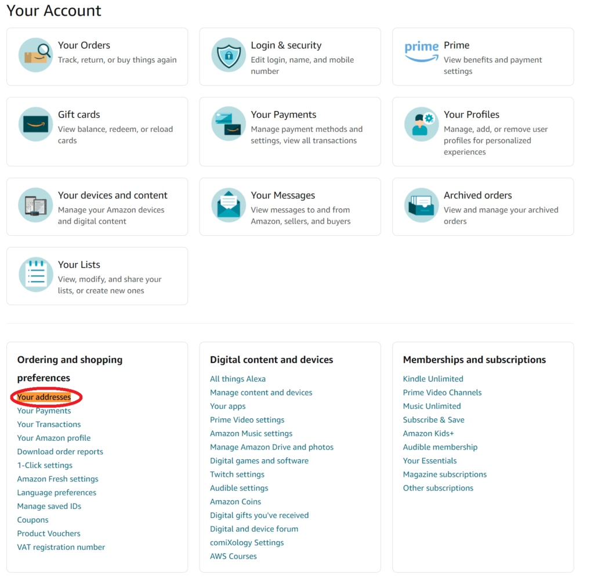Open Manage saved IDs
The height and width of the screenshot is (579, 594).
tap(49, 506)
